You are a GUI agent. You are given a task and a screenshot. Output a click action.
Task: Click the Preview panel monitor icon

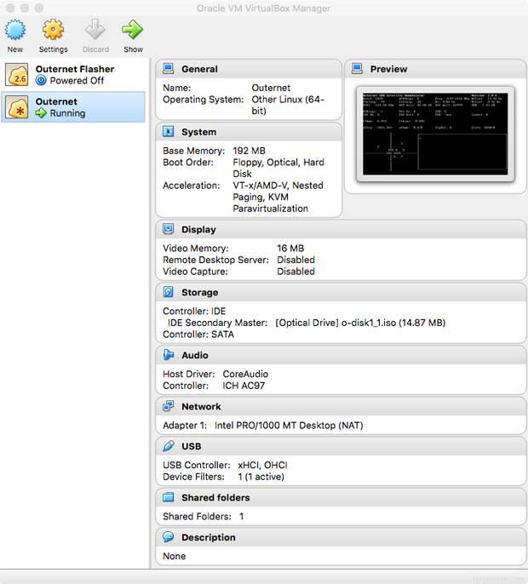(357, 68)
